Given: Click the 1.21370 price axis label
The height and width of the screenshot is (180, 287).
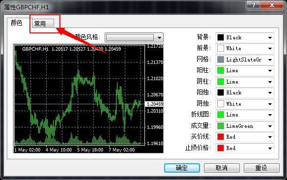Looking at the screenshot, I should point(155,62).
